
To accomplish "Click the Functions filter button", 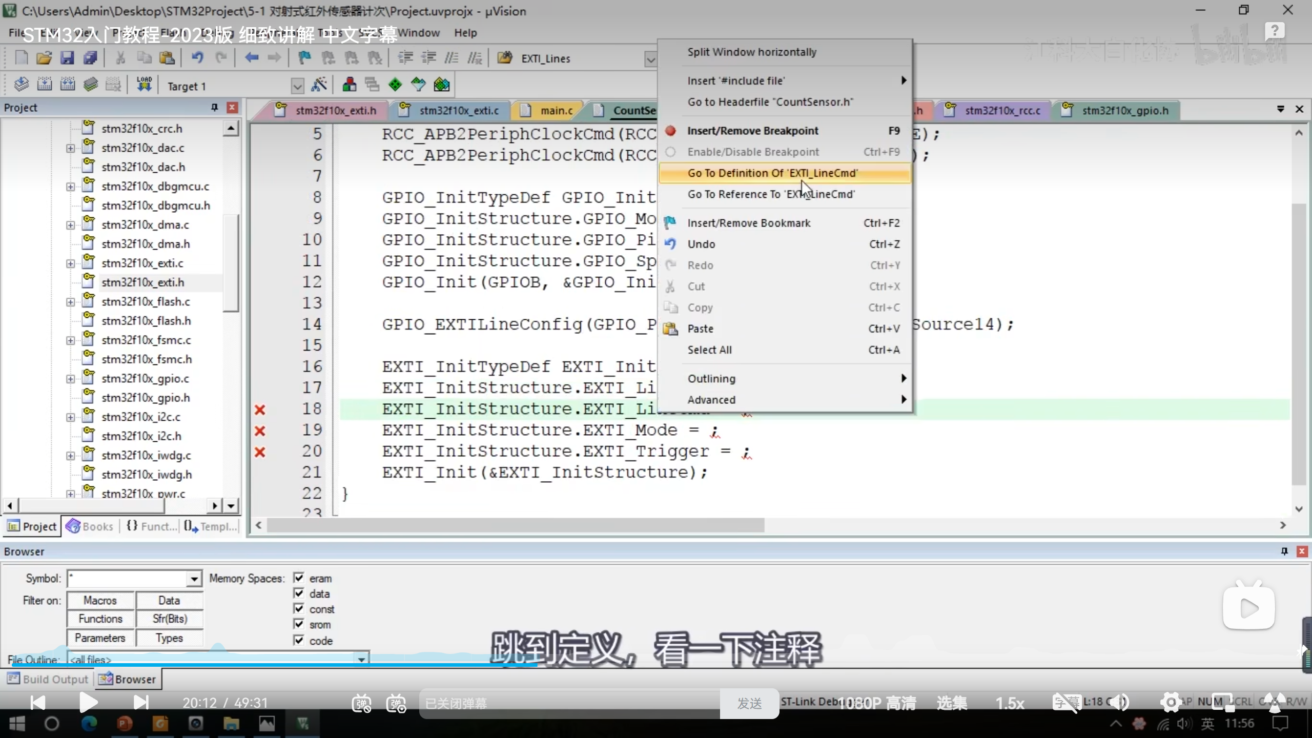I will click(100, 619).
